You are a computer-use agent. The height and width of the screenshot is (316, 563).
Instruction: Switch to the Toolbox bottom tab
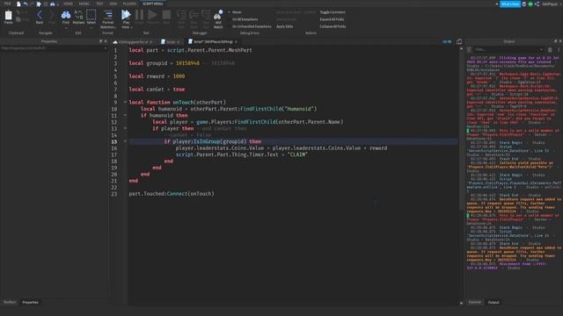[10, 302]
